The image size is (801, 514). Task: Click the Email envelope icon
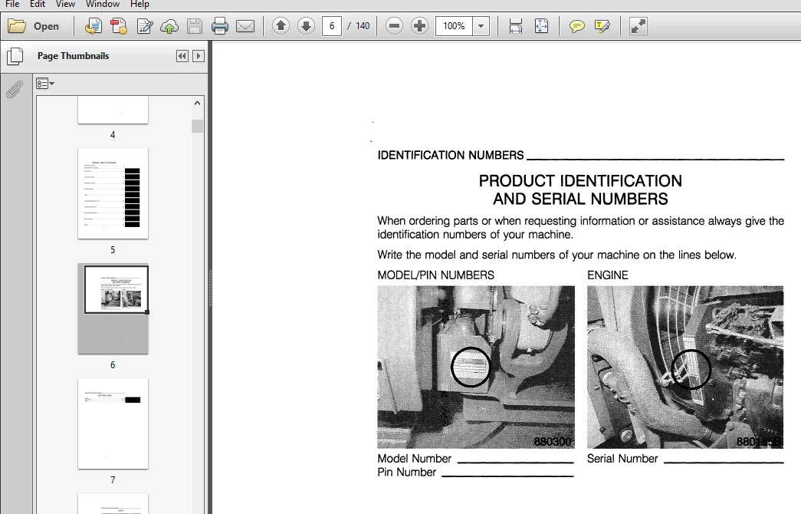[245, 26]
